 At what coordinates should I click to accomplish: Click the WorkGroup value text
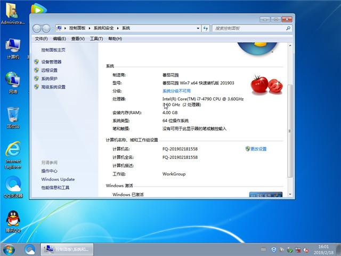click(x=174, y=174)
